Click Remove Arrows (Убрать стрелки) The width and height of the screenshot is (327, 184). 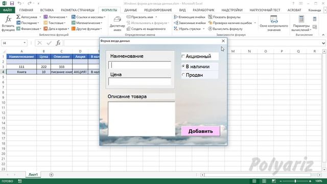tap(187, 29)
